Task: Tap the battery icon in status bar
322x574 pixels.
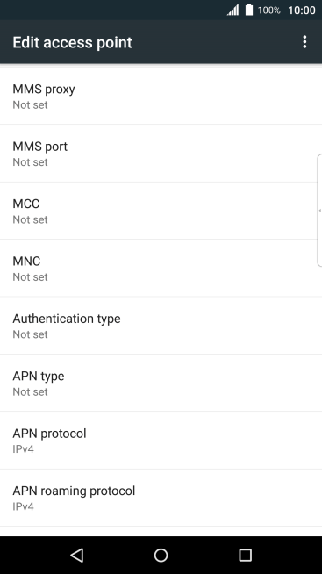Action: [x=249, y=10]
